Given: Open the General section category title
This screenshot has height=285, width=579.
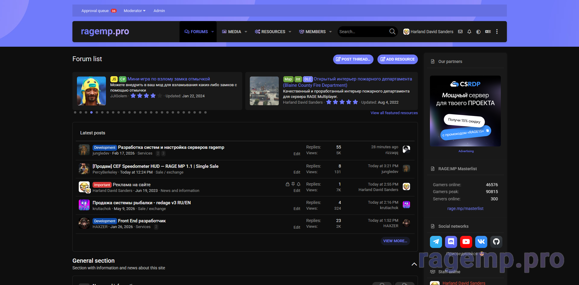Looking at the screenshot, I should [94, 261].
